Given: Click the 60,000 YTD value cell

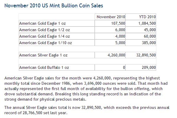Looking at the screenshot, I should (x=150, y=36).
